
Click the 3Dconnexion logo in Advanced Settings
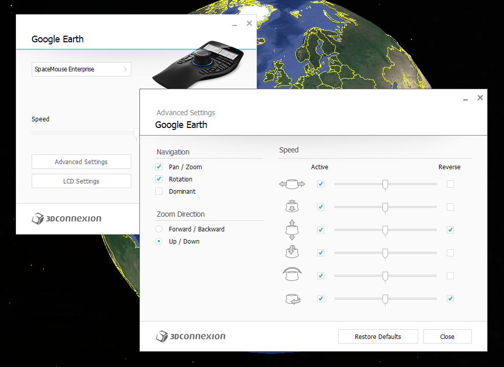coord(190,336)
